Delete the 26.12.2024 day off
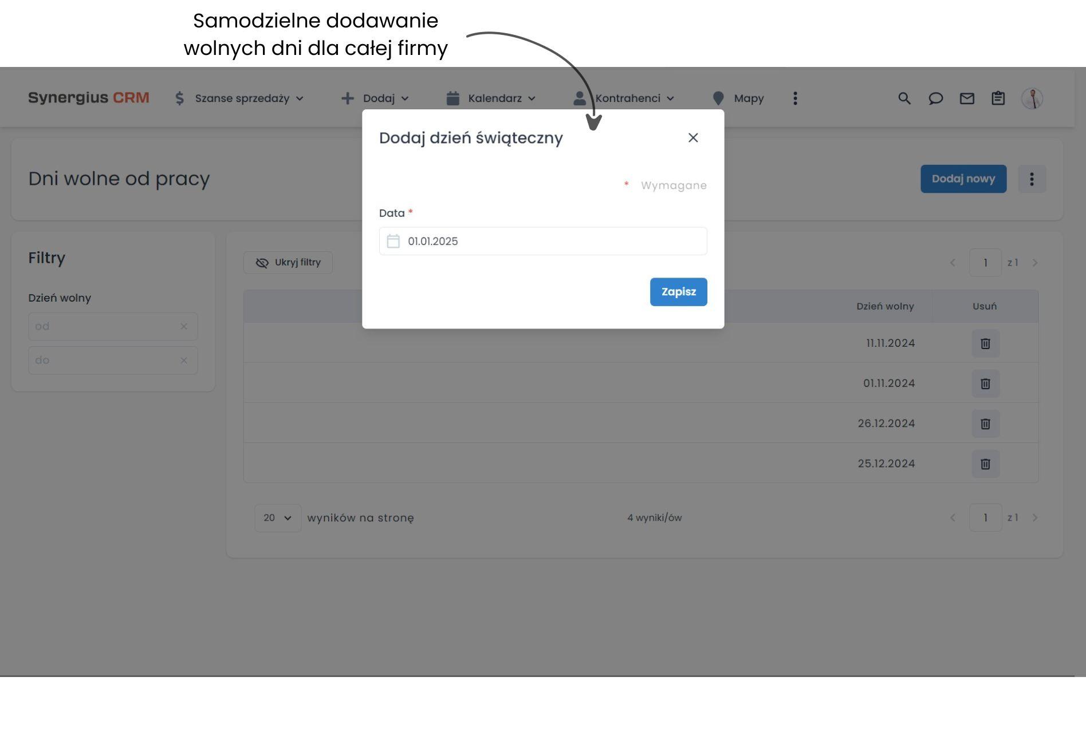The image size is (1086, 744). tap(985, 424)
